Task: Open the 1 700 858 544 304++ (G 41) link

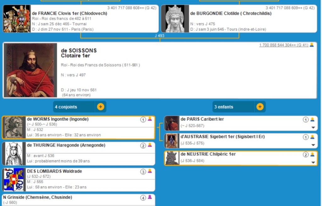Action: pos(284,45)
